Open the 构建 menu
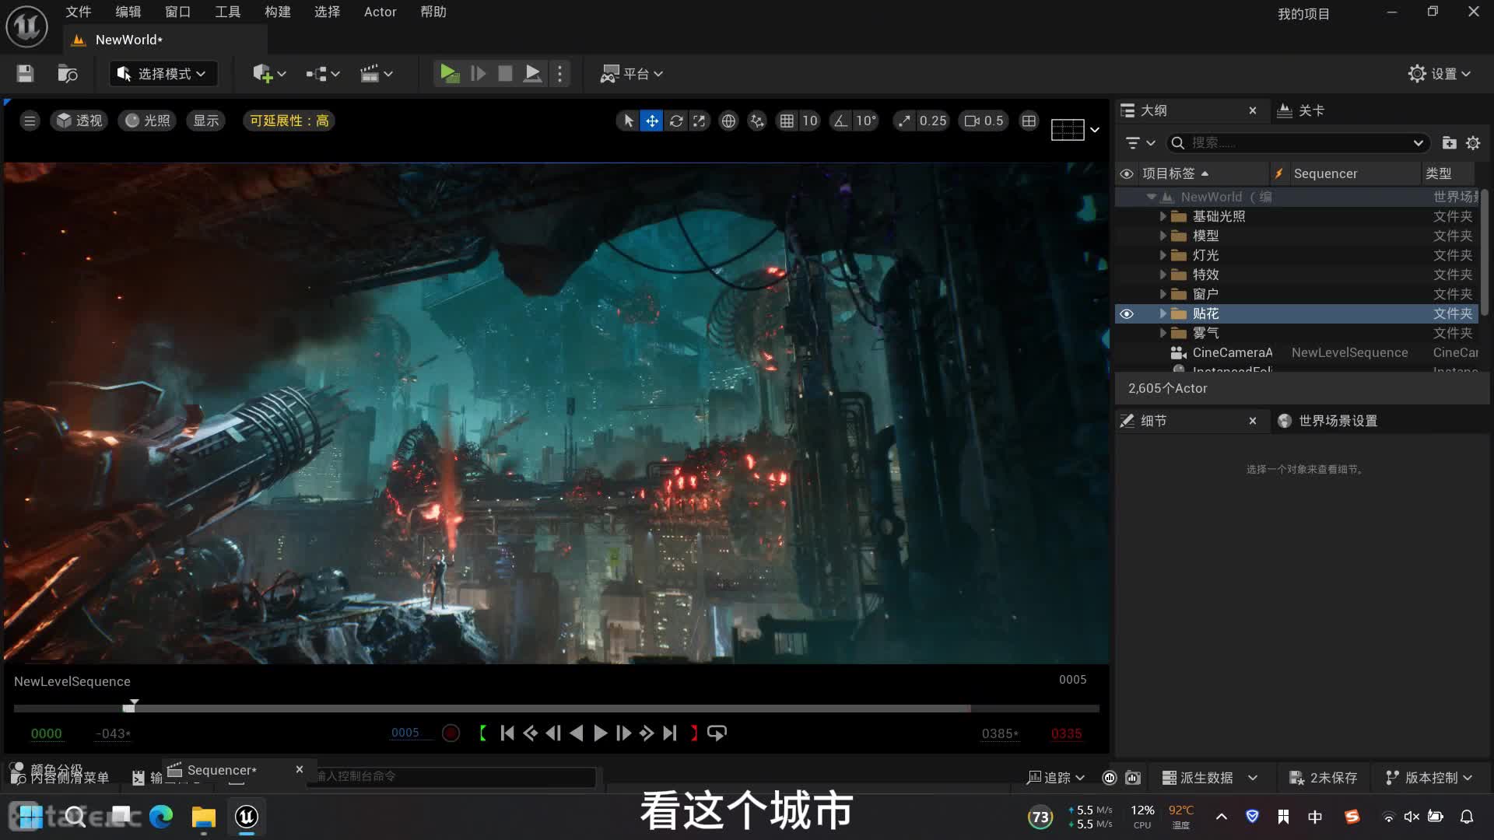This screenshot has width=1494, height=840. 278,12
